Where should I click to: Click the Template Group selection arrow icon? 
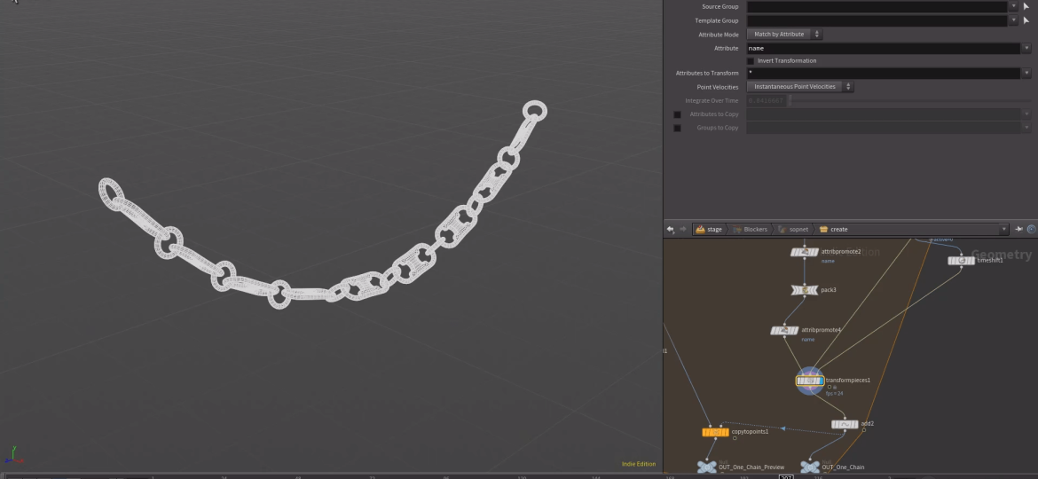1026,20
